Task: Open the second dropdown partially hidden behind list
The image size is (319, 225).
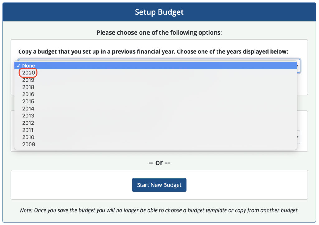Action: point(298,137)
